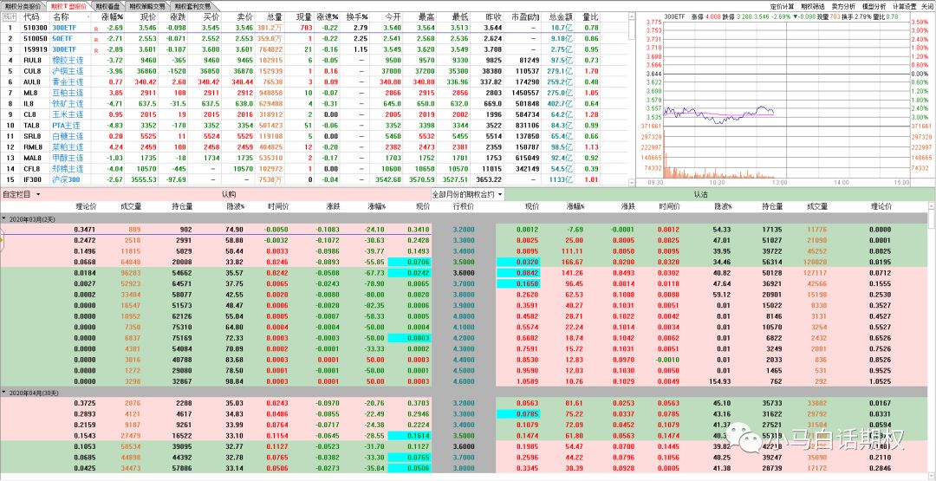Viewport: 936px width, 481px height.
Task: Click the 定价计算 button
Action: (x=783, y=5)
